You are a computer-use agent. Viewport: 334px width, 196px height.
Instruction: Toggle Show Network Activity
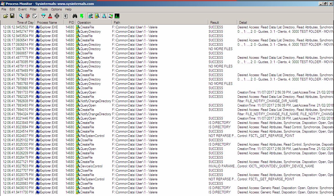coord(104,16)
